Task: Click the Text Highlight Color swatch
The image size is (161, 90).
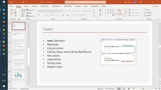Action: click(63, 15)
